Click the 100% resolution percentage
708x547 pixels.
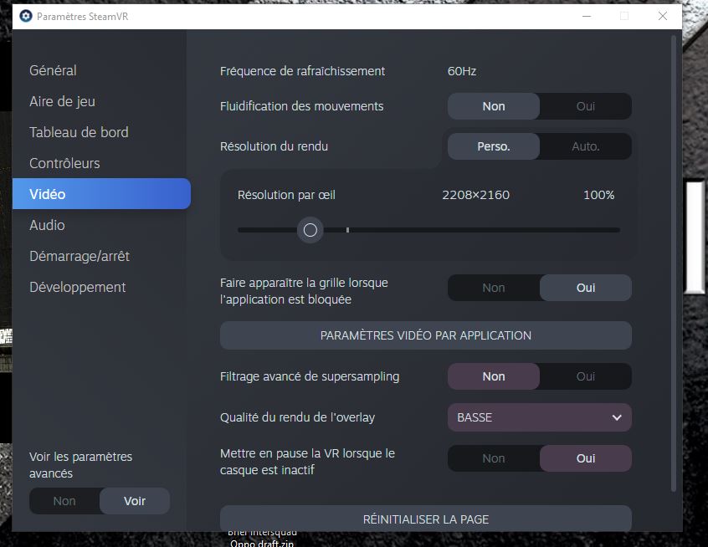[x=598, y=195]
